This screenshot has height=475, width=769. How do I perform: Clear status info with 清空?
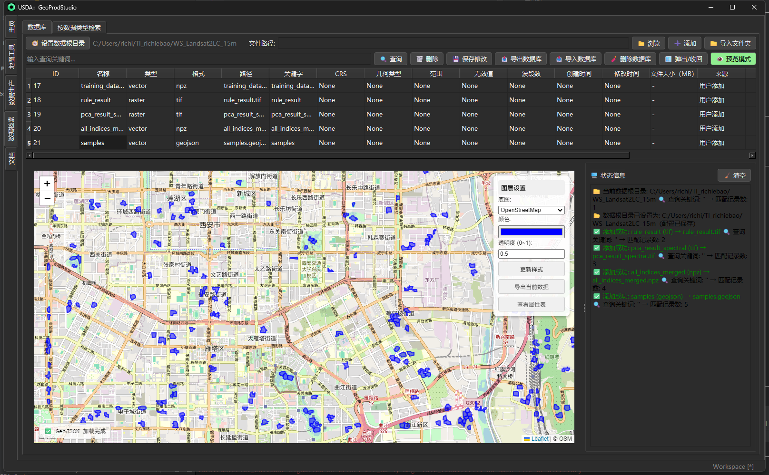pos(734,175)
